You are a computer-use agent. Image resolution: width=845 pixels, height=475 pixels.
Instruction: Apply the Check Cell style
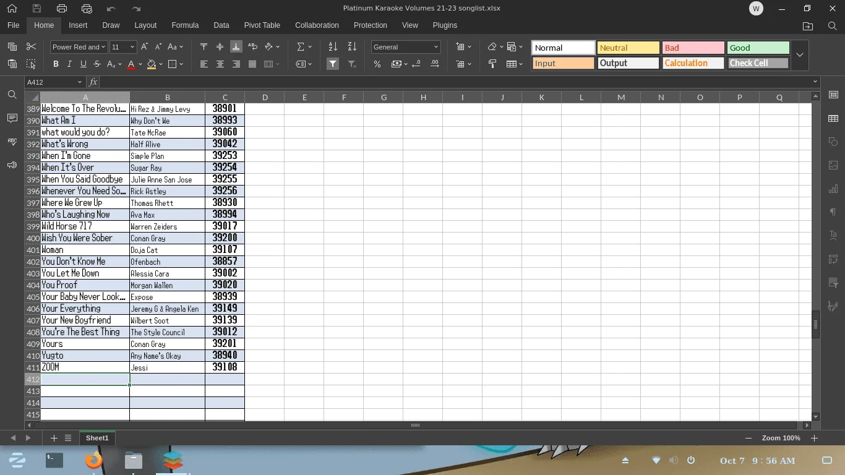[758, 63]
